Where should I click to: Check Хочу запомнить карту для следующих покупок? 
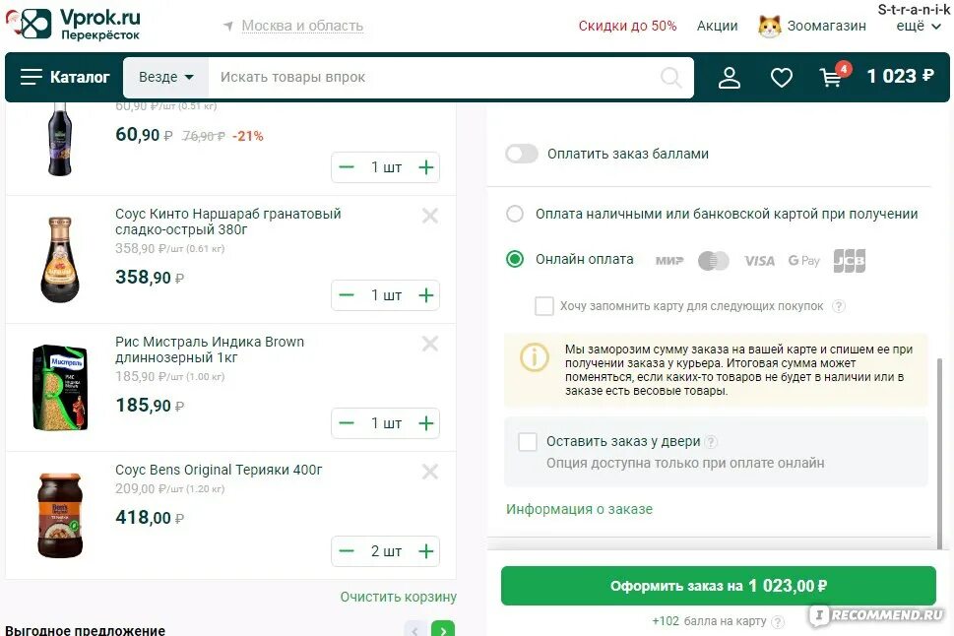[543, 306]
